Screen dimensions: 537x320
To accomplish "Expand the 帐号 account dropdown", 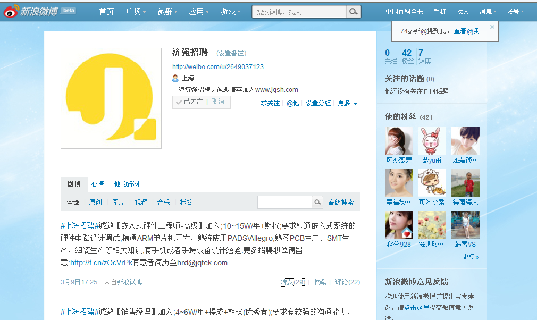I will [x=514, y=11].
